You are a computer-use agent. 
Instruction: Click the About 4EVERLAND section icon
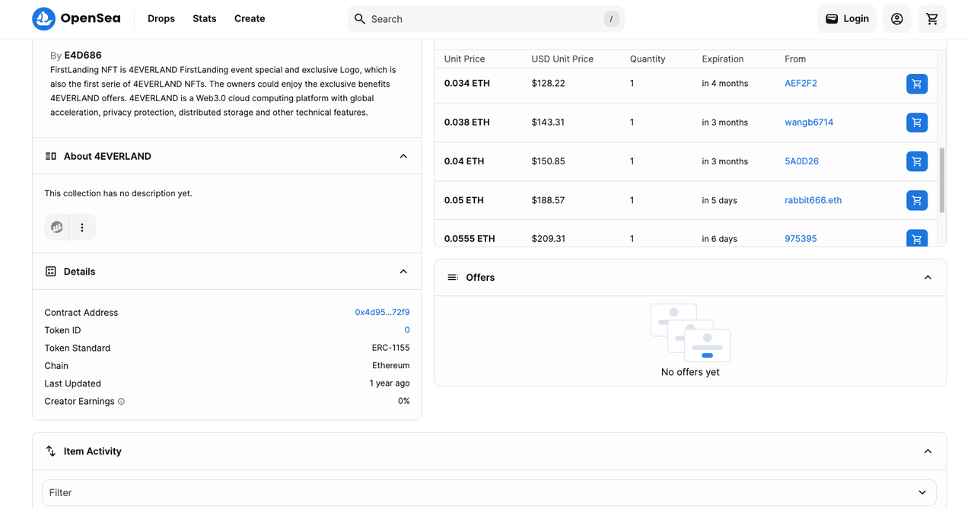tap(51, 156)
